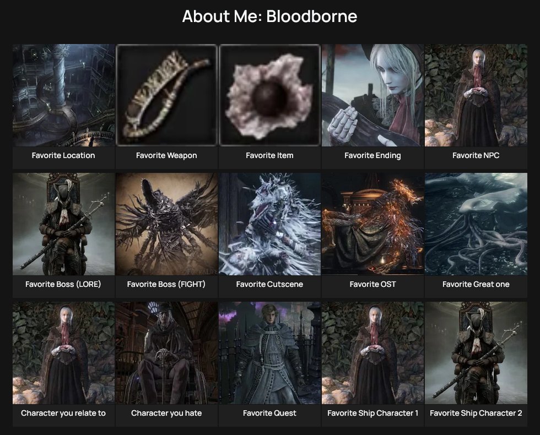Select the Favorite Cutscene white beast image
540x435 pixels.
coord(269,224)
